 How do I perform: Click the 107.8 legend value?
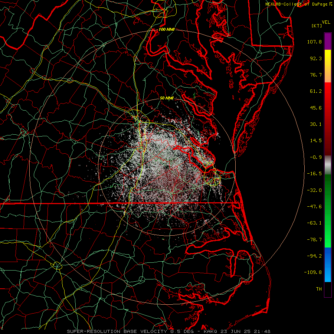(x=314, y=42)
